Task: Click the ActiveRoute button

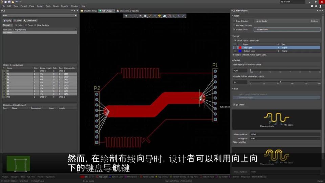Action: coord(287,21)
